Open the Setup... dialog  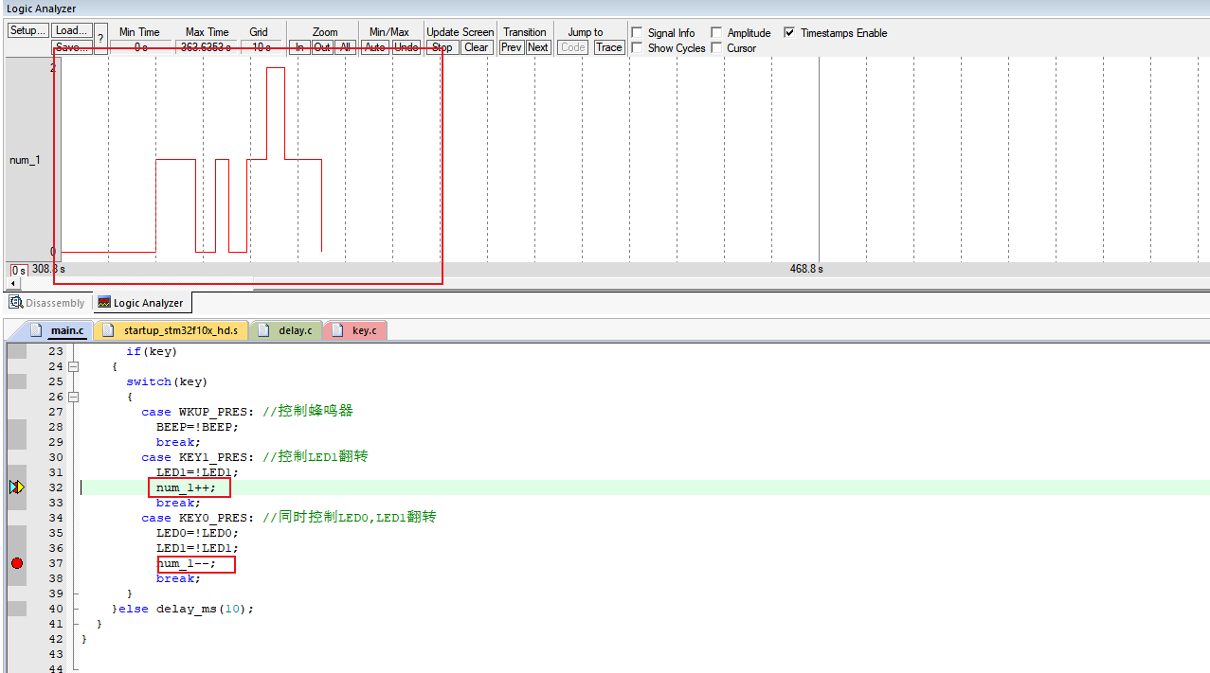tap(27, 30)
